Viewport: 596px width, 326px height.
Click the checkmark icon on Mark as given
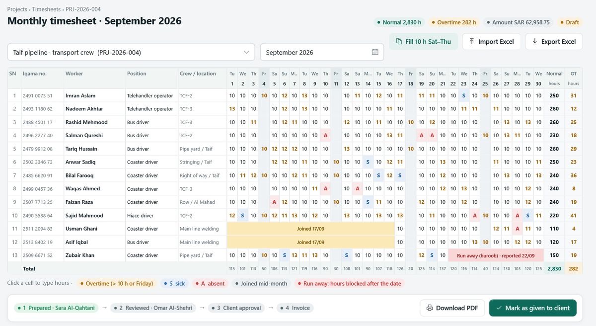[x=499, y=308]
